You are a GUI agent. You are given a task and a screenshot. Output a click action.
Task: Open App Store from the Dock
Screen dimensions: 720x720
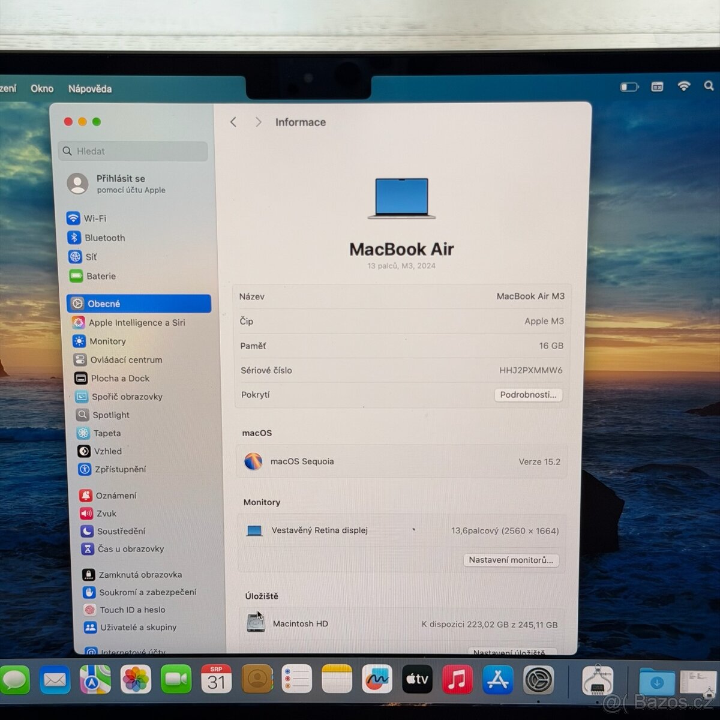click(x=498, y=680)
